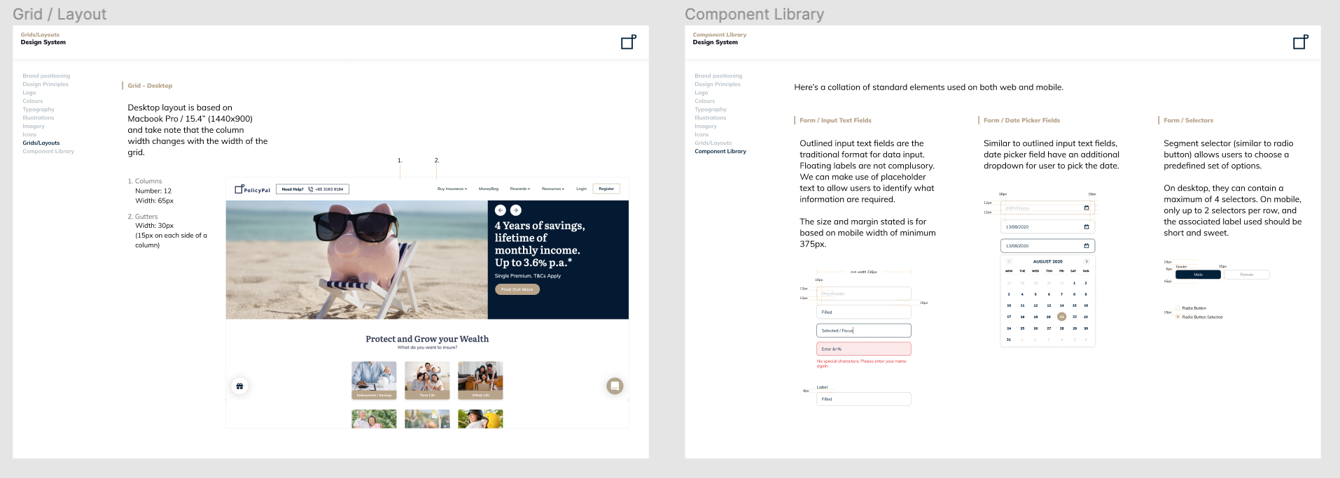Click calendar icon in the middle date field

click(1087, 227)
